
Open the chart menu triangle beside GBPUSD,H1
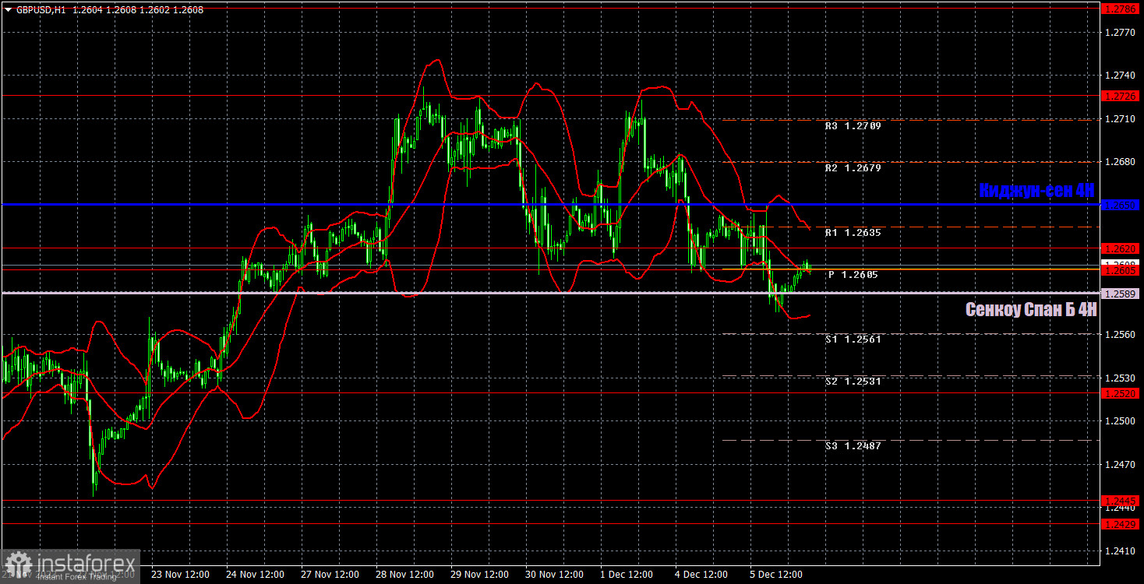tap(8, 10)
